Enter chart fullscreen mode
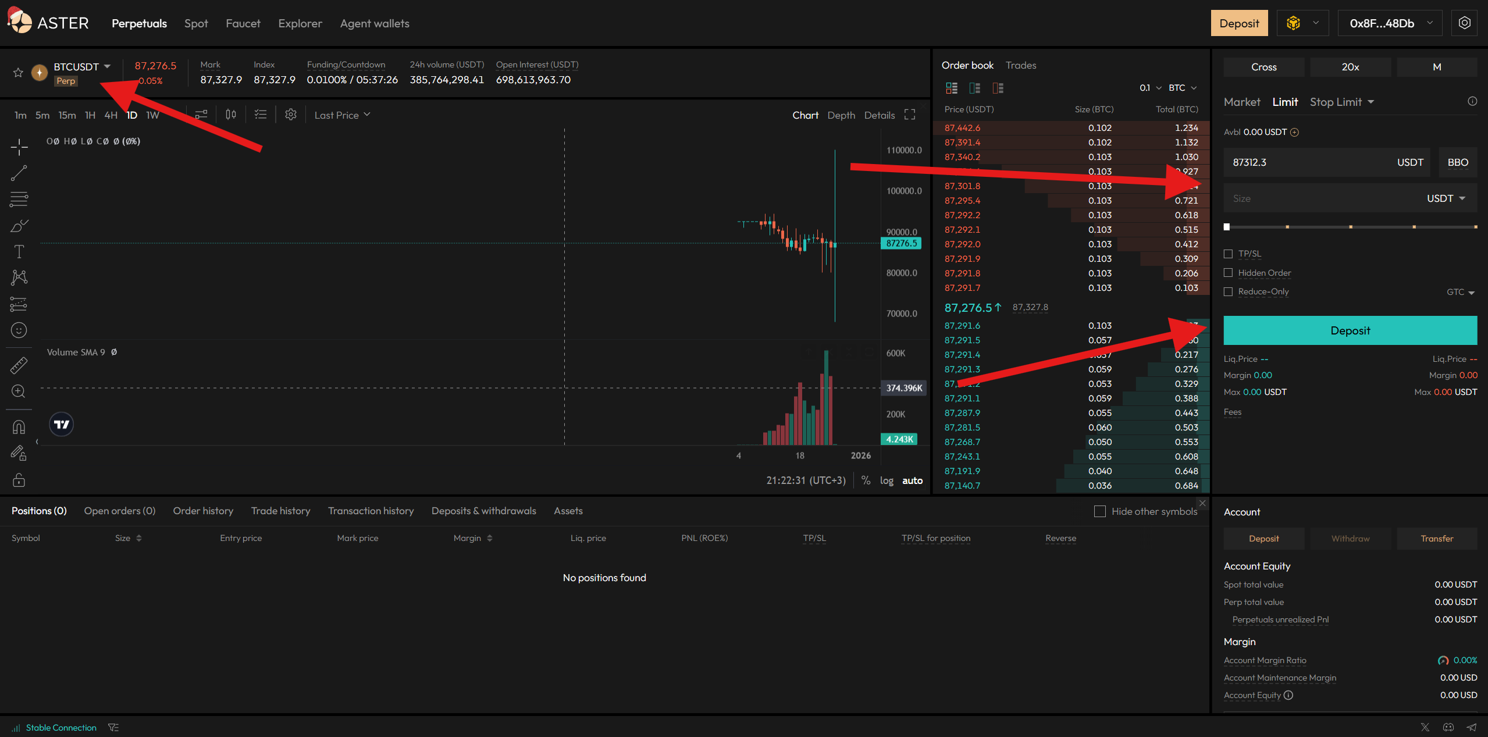1488x737 pixels. click(910, 115)
